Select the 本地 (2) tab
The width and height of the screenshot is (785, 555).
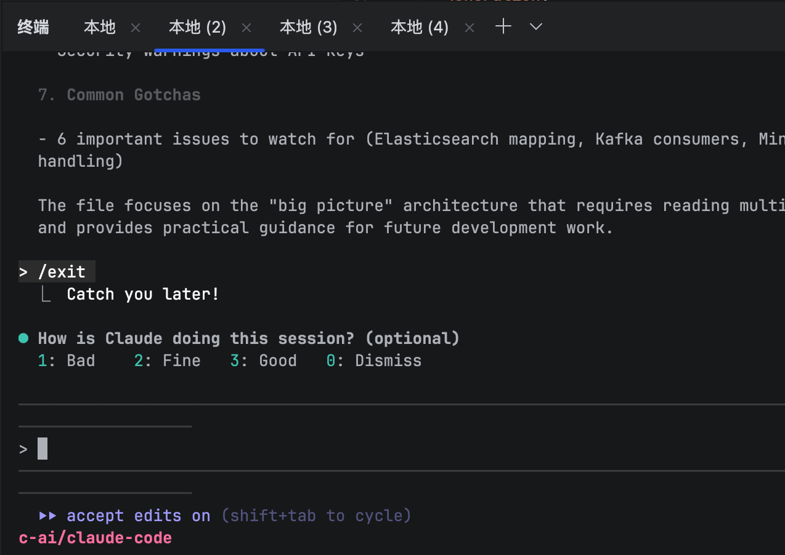coord(197,27)
